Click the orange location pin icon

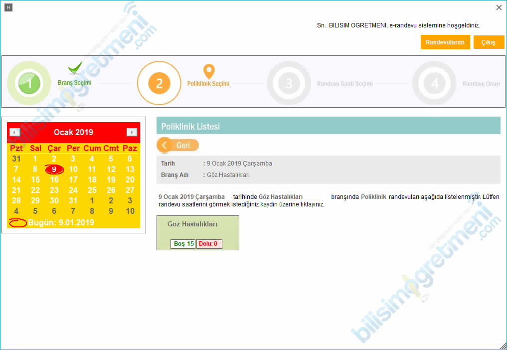pos(208,71)
